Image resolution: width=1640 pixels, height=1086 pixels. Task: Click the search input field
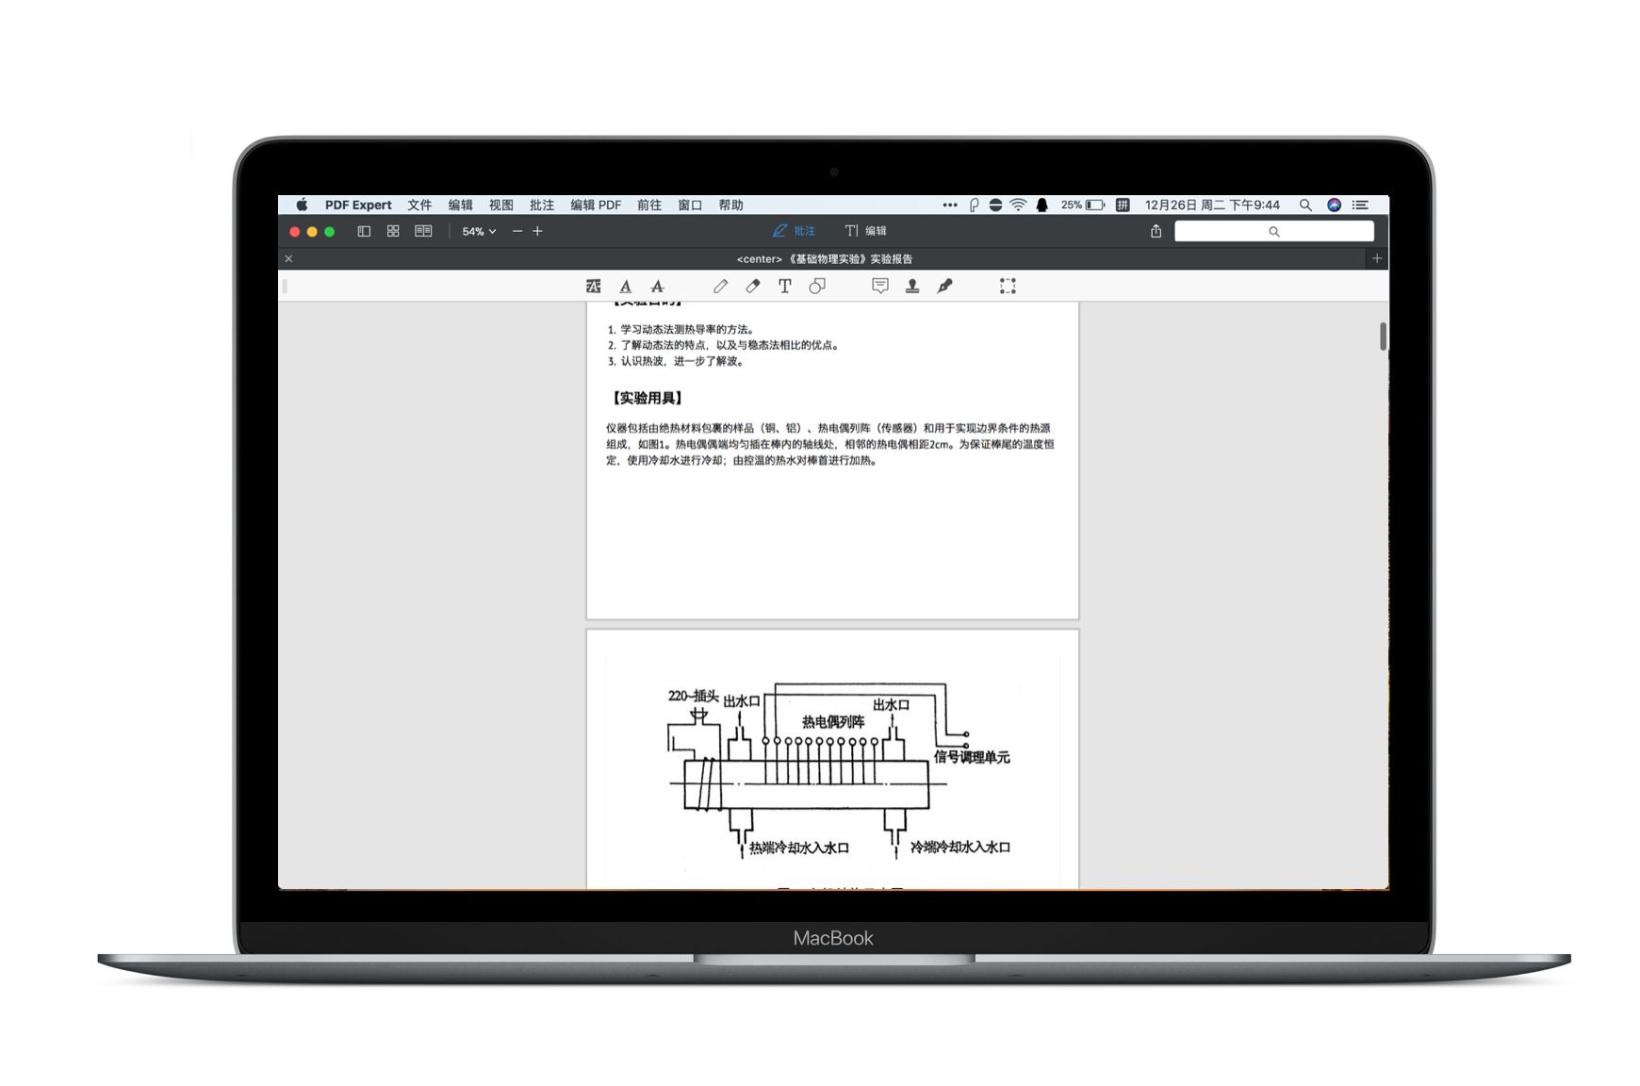[1273, 231]
